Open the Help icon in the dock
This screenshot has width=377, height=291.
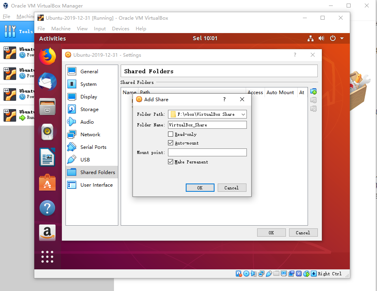(x=47, y=208)
